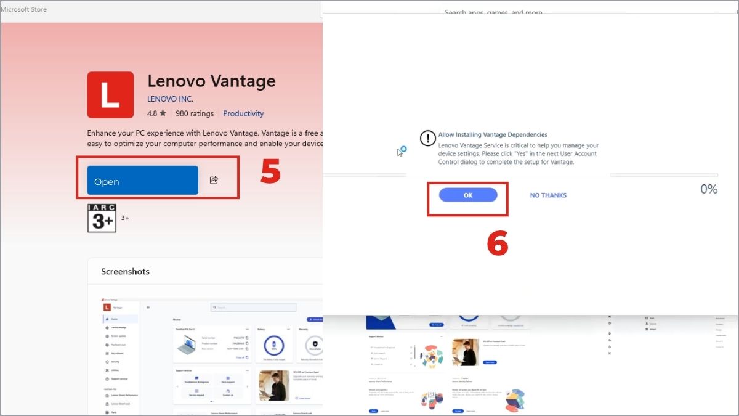Viewport: 739px width, 416px height.
Task: Open the Lenovo Vantage screenshot thumbnail
Action: tap(211, 356)
